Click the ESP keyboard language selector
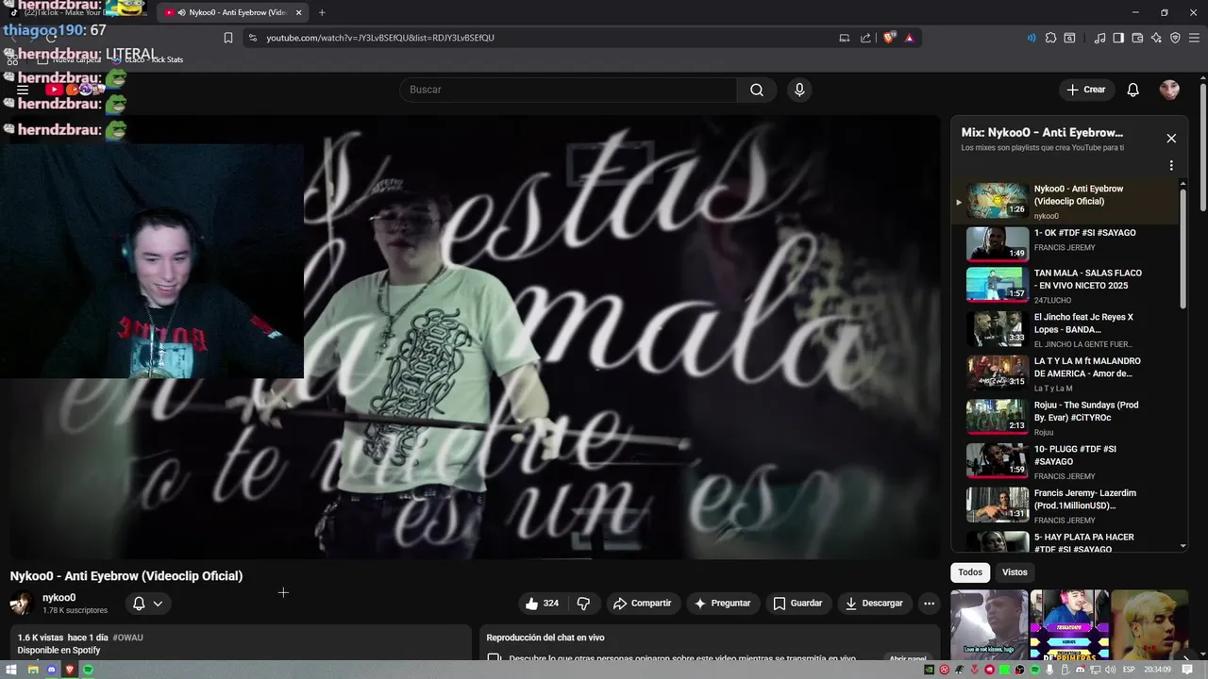 click(1128, 670)
